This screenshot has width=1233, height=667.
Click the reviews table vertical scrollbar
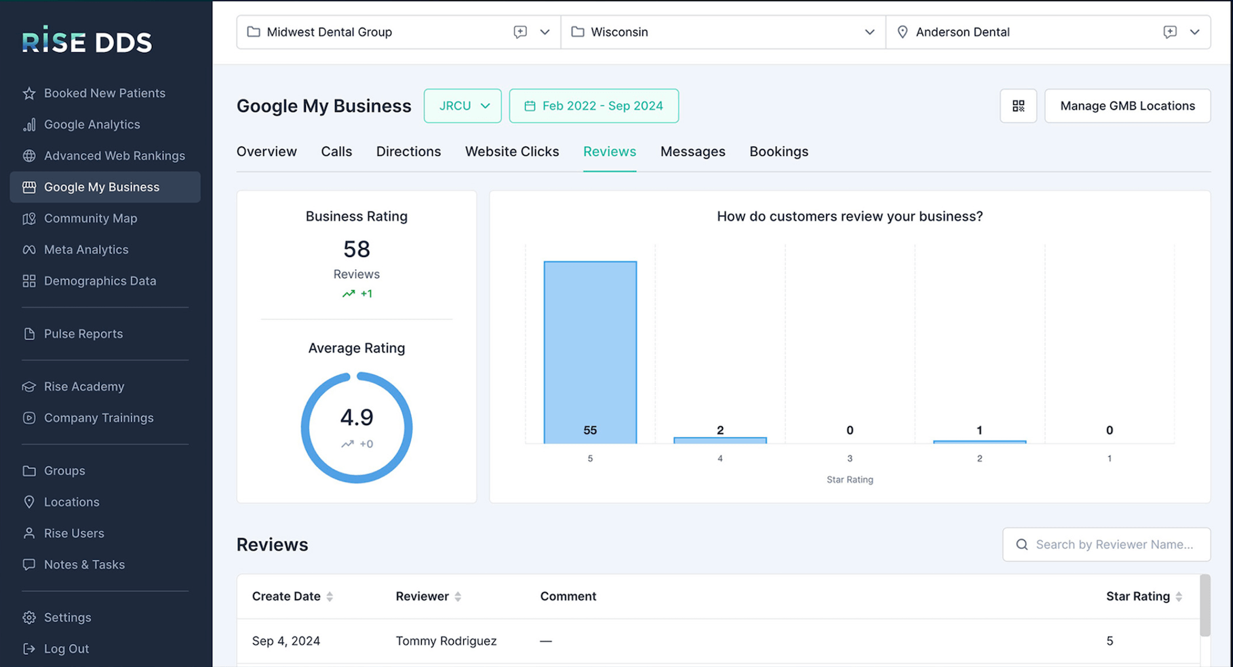(1205, 605)
